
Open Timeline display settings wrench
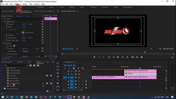pos(82,68)
